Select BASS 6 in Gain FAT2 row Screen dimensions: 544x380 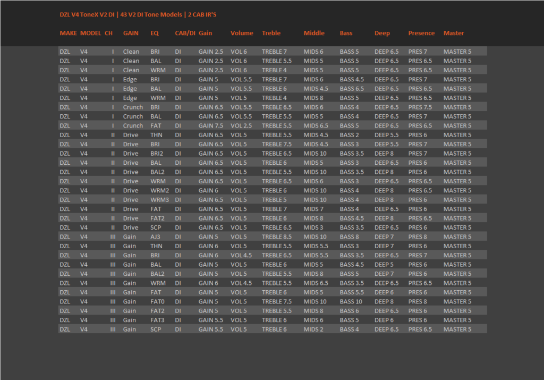350,310
